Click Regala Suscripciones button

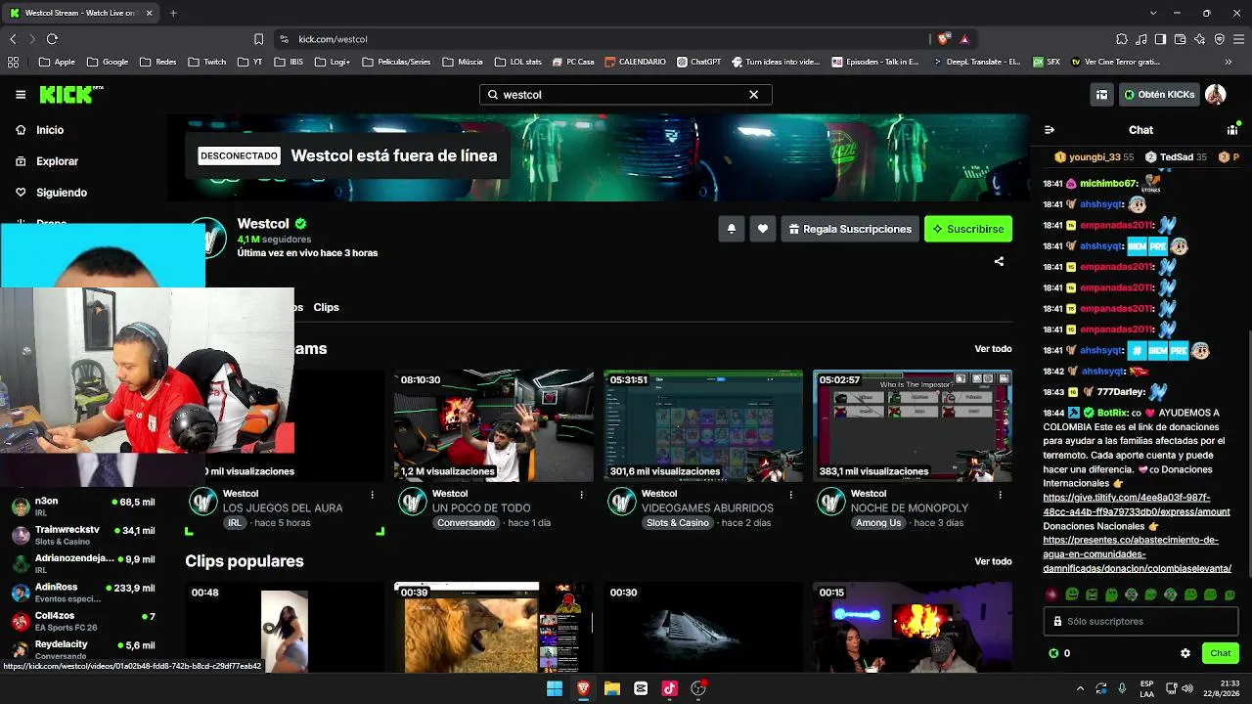pos(850,229)
